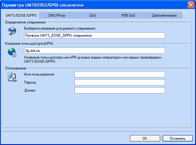
Task: Close the dialog with the red X
Action: 191,5
